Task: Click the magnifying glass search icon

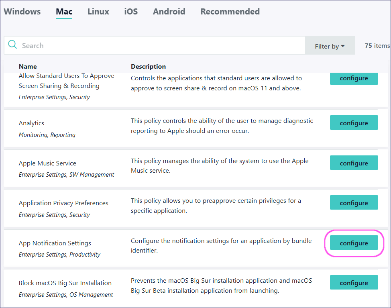Action: (12, 45)
